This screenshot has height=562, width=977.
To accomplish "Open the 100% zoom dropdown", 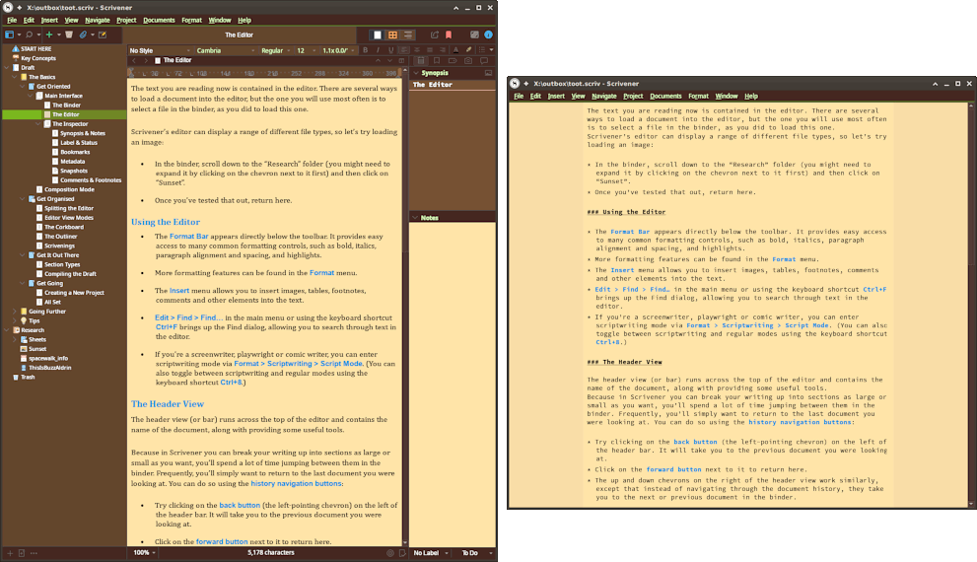I will [145, 553].
